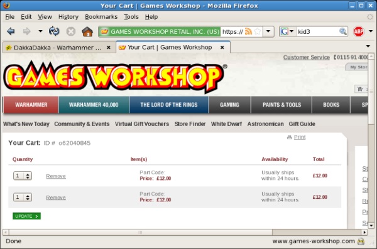The width and height of the screenshot is (377, 249).
Task: Click the green UPDATE button
Action: [x=26, y=216]
